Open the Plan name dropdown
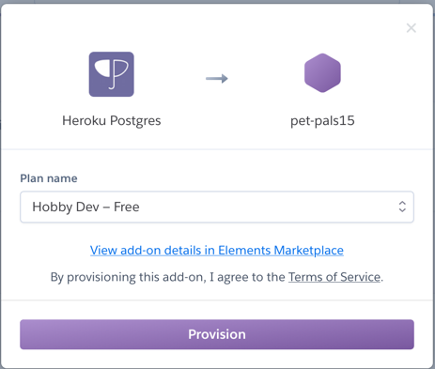This screenshot has width=435, height=369. click(217, 207)
